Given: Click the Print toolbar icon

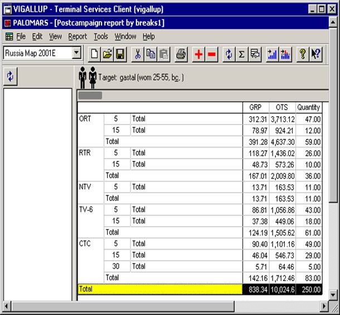Looking at the screenshot, I should click(x=181, y=54).
